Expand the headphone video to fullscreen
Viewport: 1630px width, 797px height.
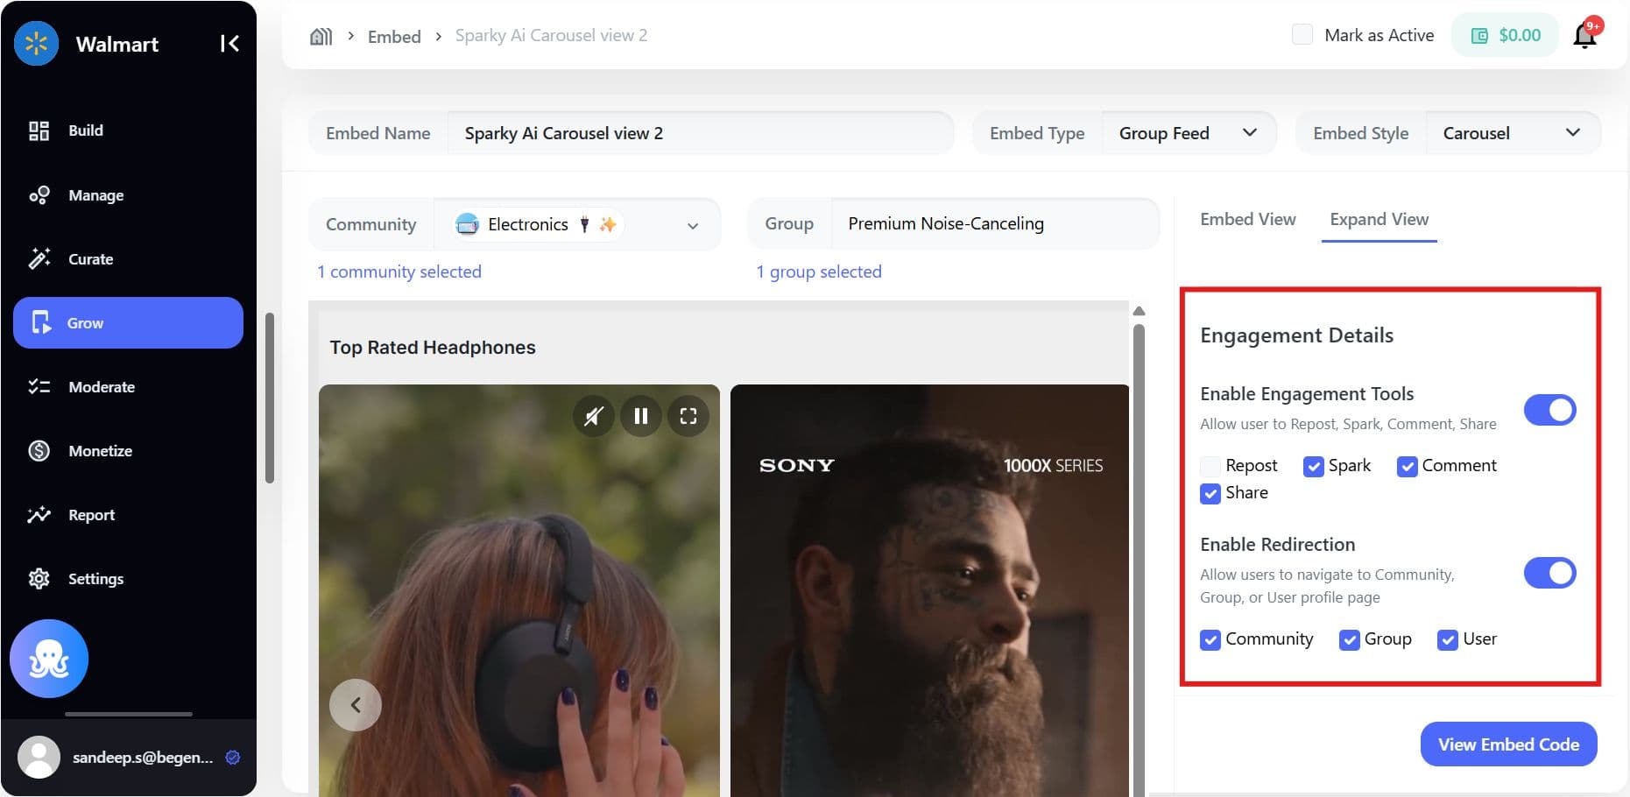pyautogui.click(x=688, y=416)
